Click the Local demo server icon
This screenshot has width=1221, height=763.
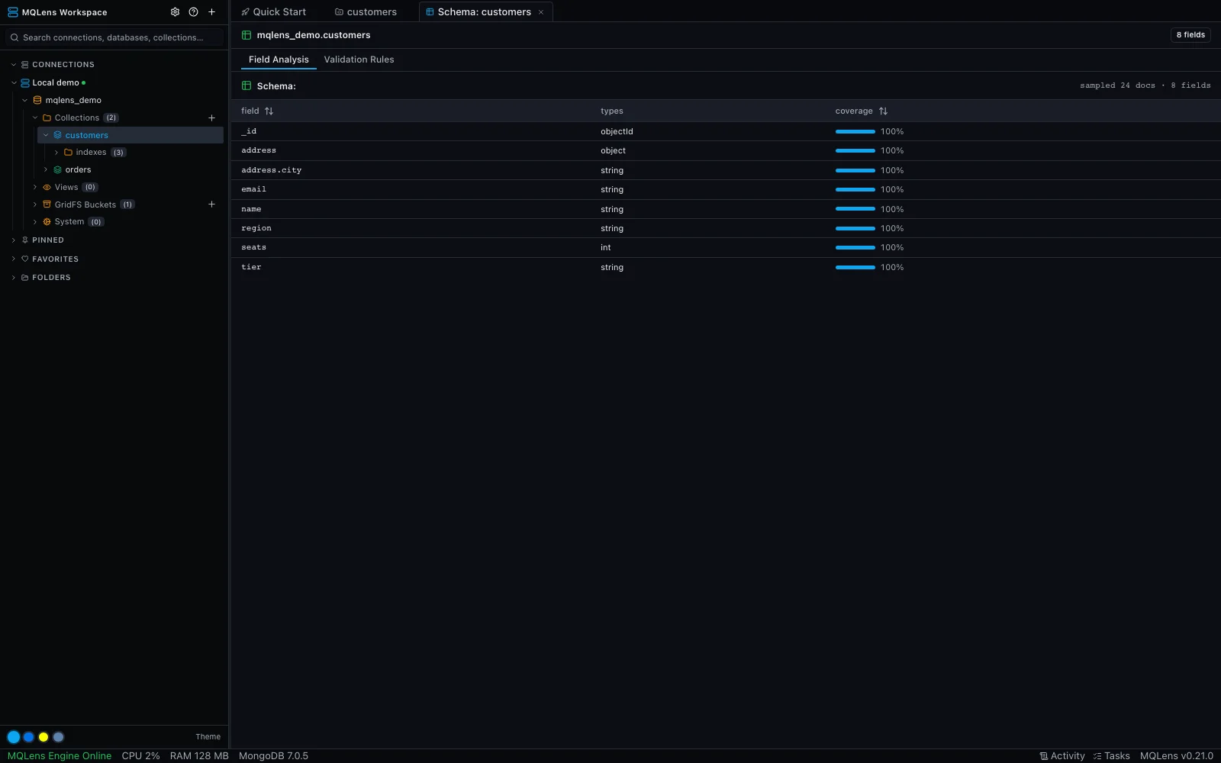point(25,82)
